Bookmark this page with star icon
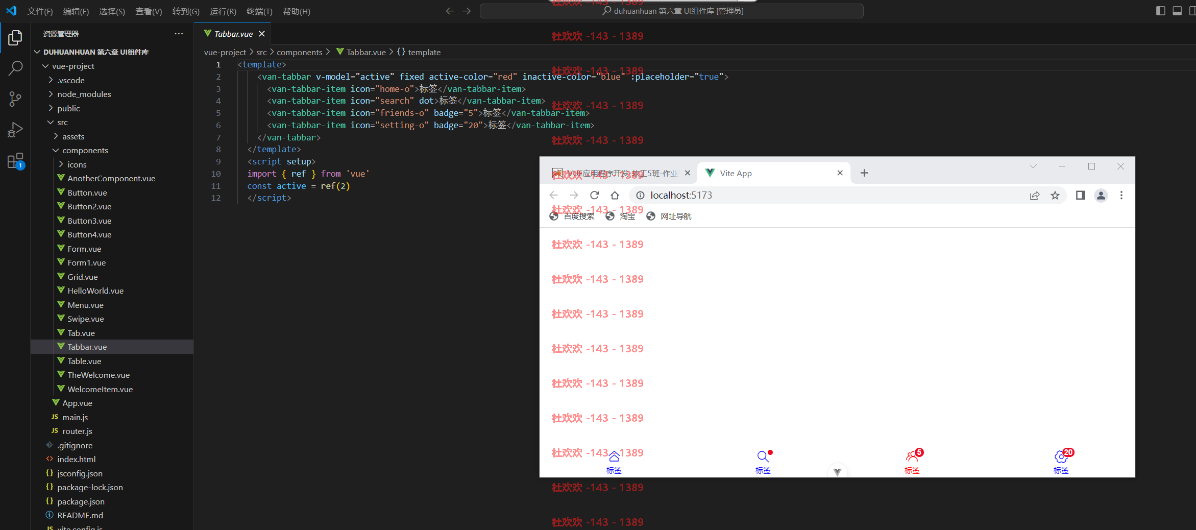1196x530 pixels. point(1055,195)
